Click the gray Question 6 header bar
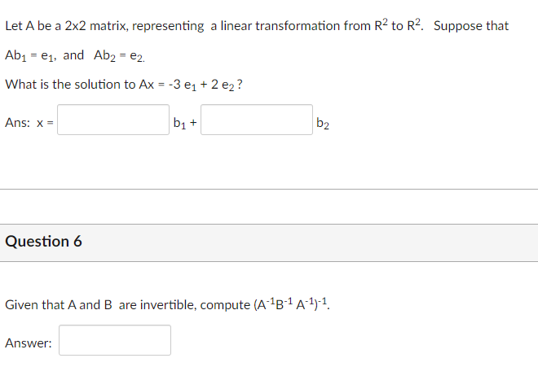The width and height of the screenshot is (538, 380). coord(269,243)
